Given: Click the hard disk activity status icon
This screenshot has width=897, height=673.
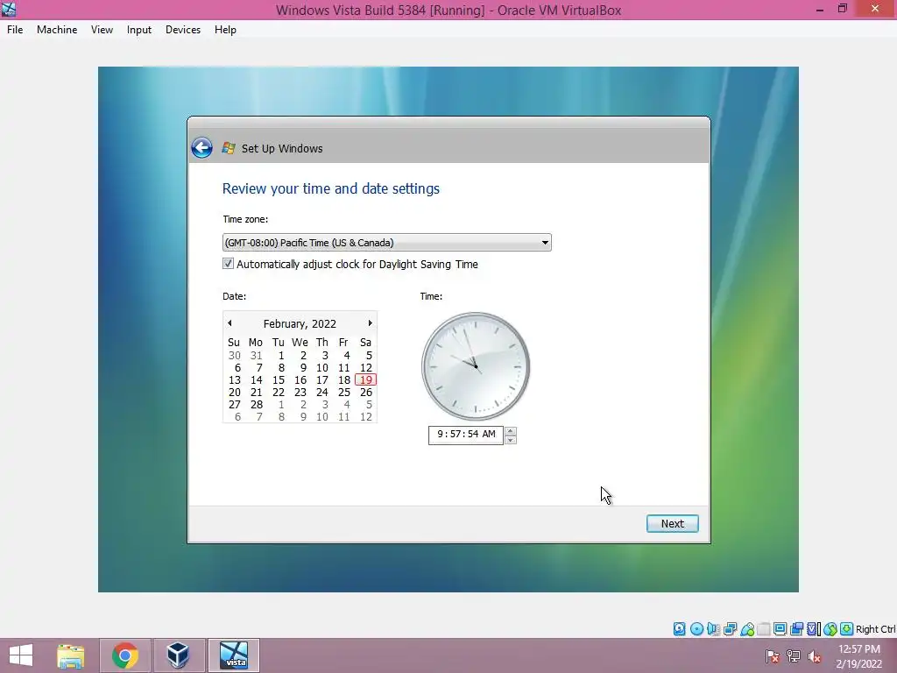Looking at the screenshot, I should pyautogui.click(x=679, y=629).
